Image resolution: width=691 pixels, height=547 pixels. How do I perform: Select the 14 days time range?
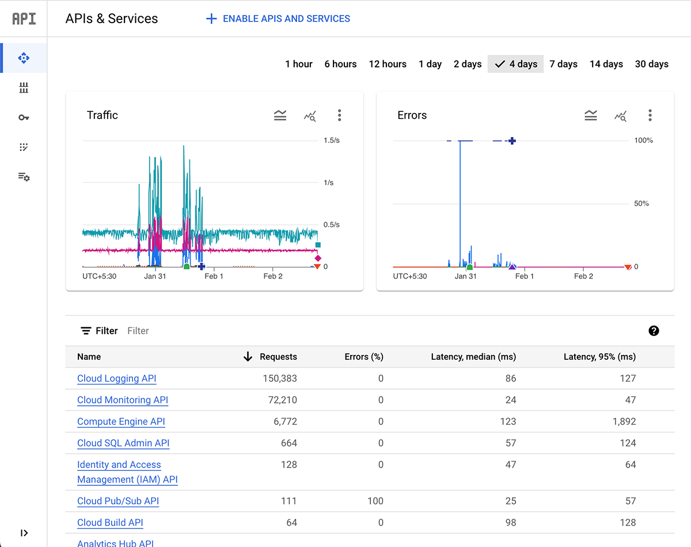tap(606, 64)
